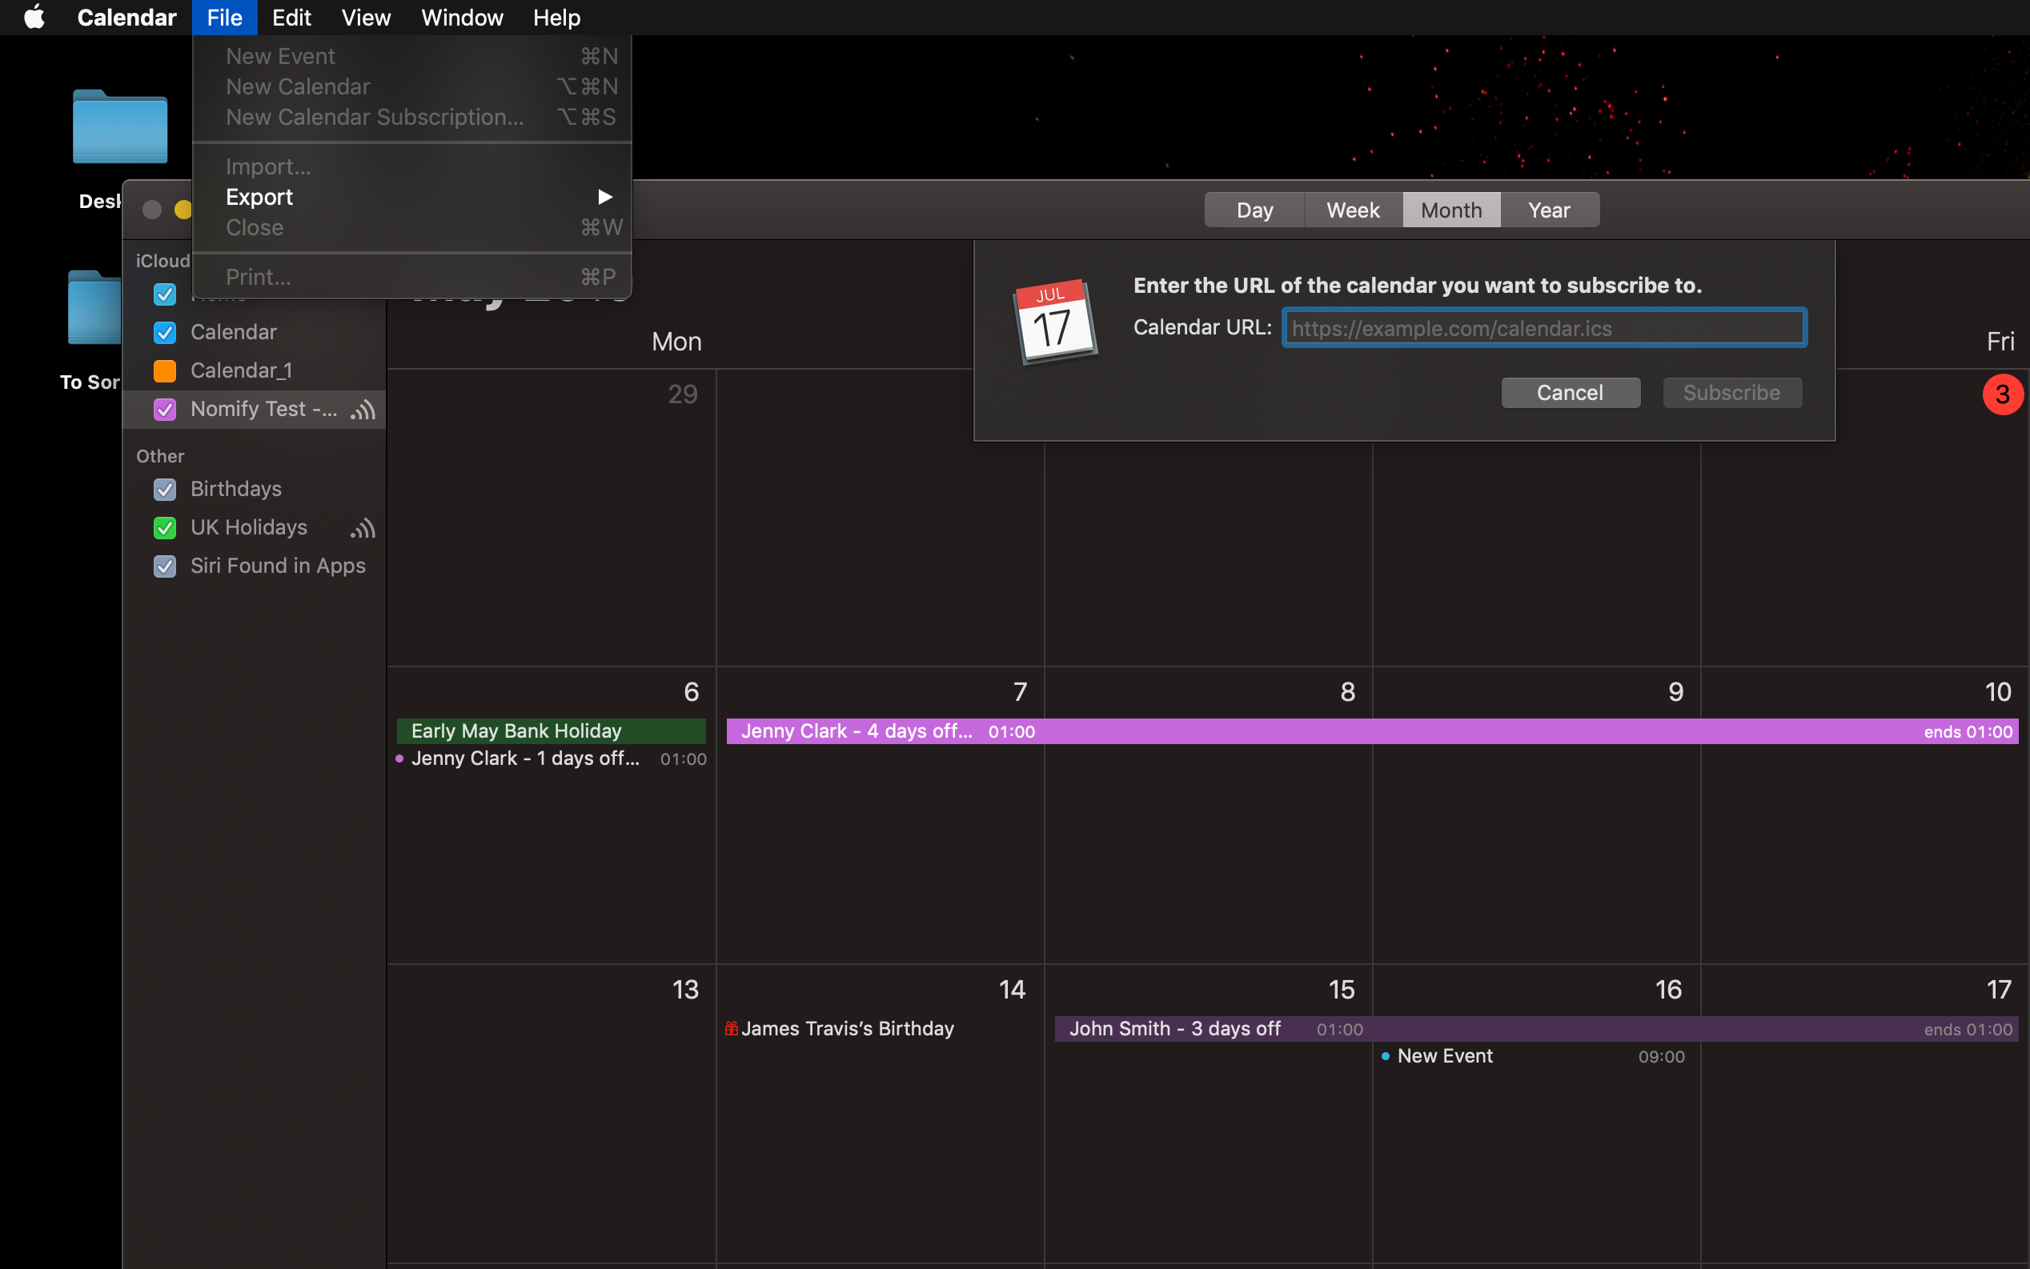The width and height of the screenshot is (2030, 1269).
Task: Select the Nomify Test calendar row
Action: (x=255, y=410)
